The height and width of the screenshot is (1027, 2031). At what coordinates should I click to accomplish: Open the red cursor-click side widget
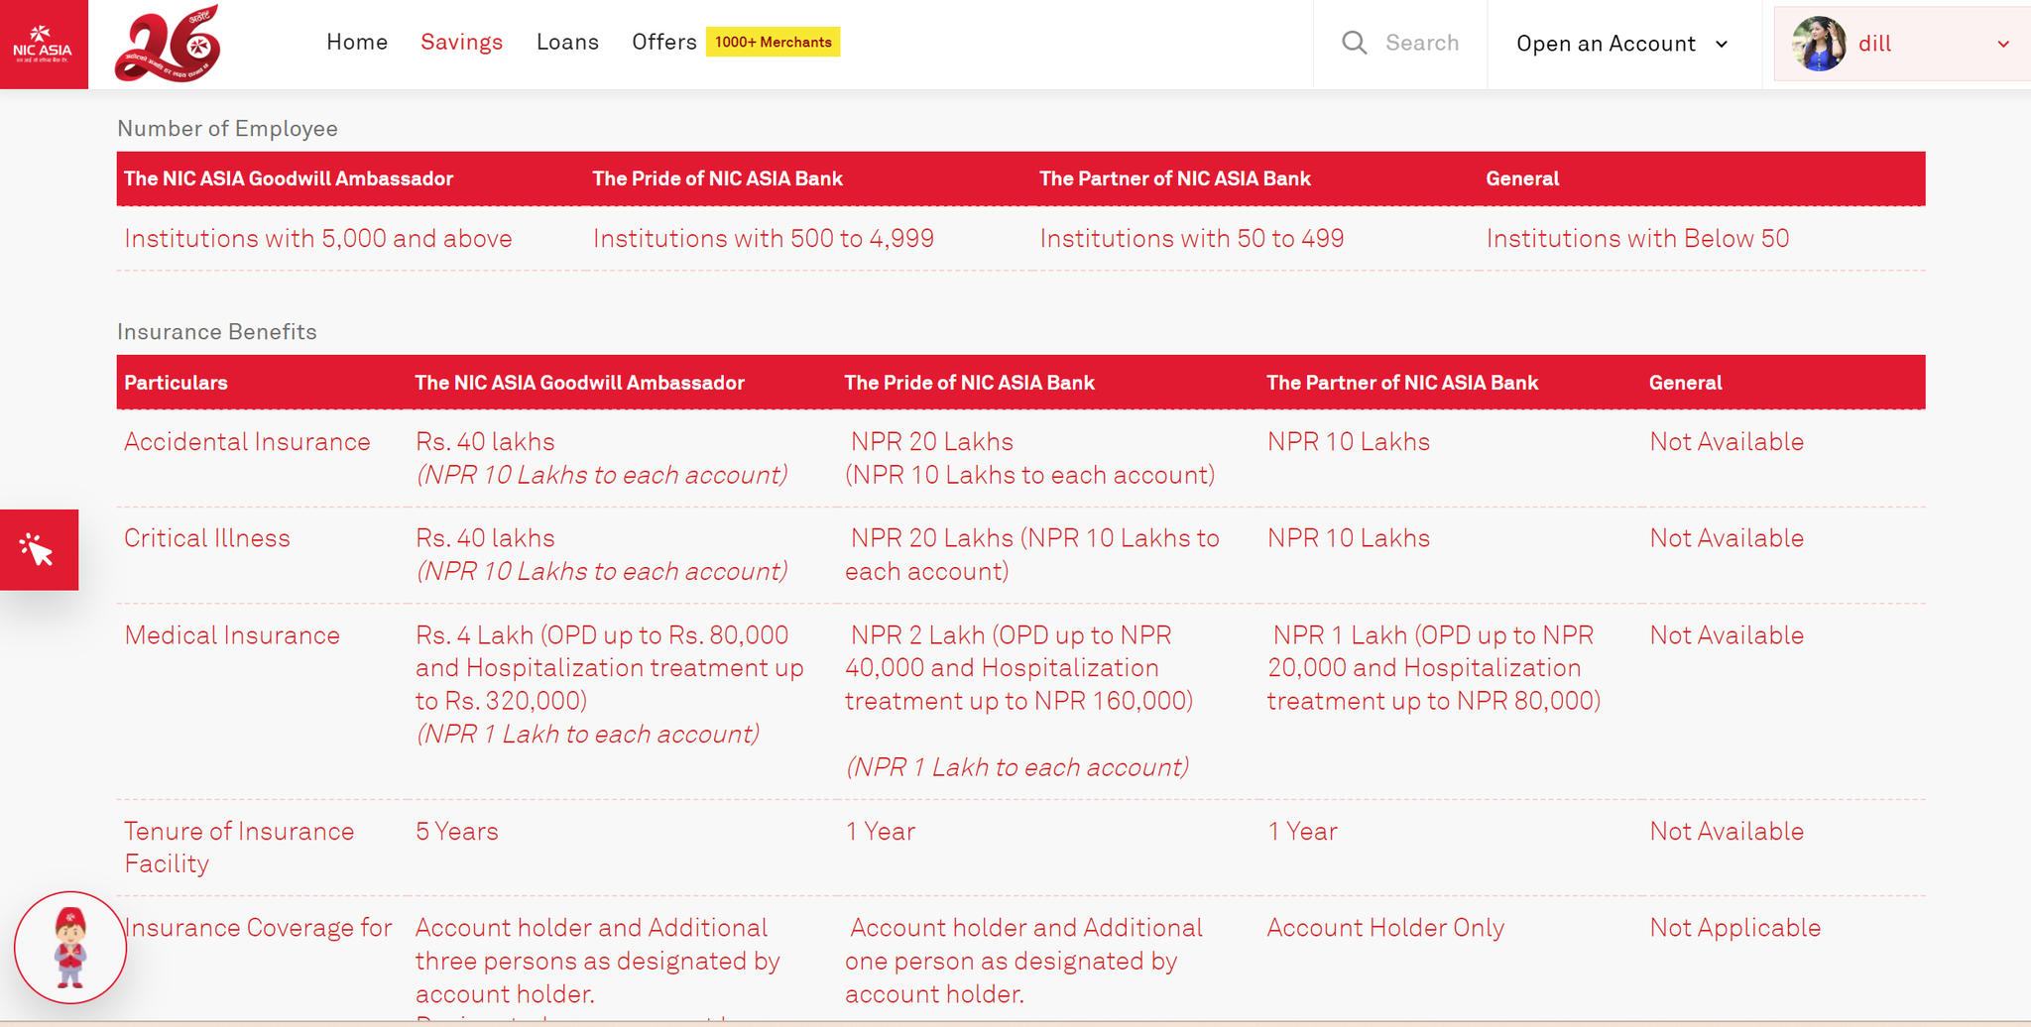pos(39,549)
